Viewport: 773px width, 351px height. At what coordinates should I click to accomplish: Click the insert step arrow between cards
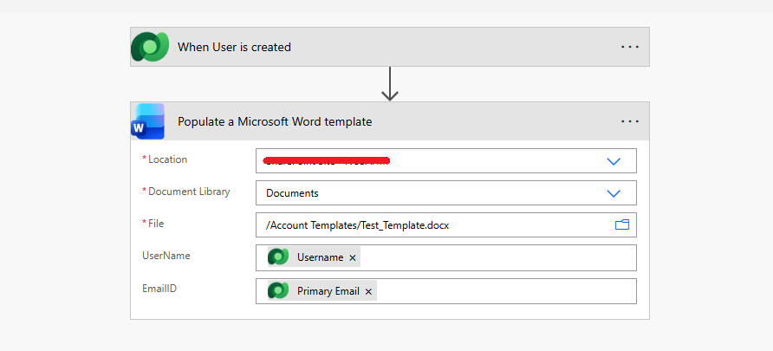tap(389, 84)
